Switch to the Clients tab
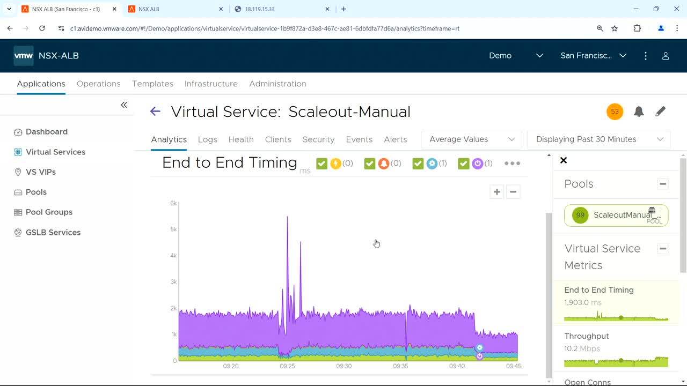Screen dimensions: 687x386 (x=278, y=139)
